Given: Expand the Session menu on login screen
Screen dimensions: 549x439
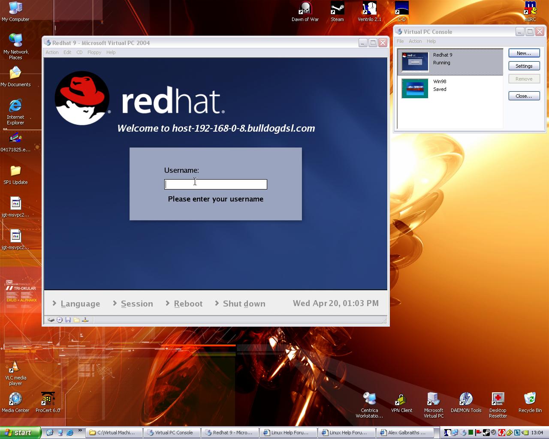Looking at the screenshot, I should pyautogui.click(x=136, y=304).
